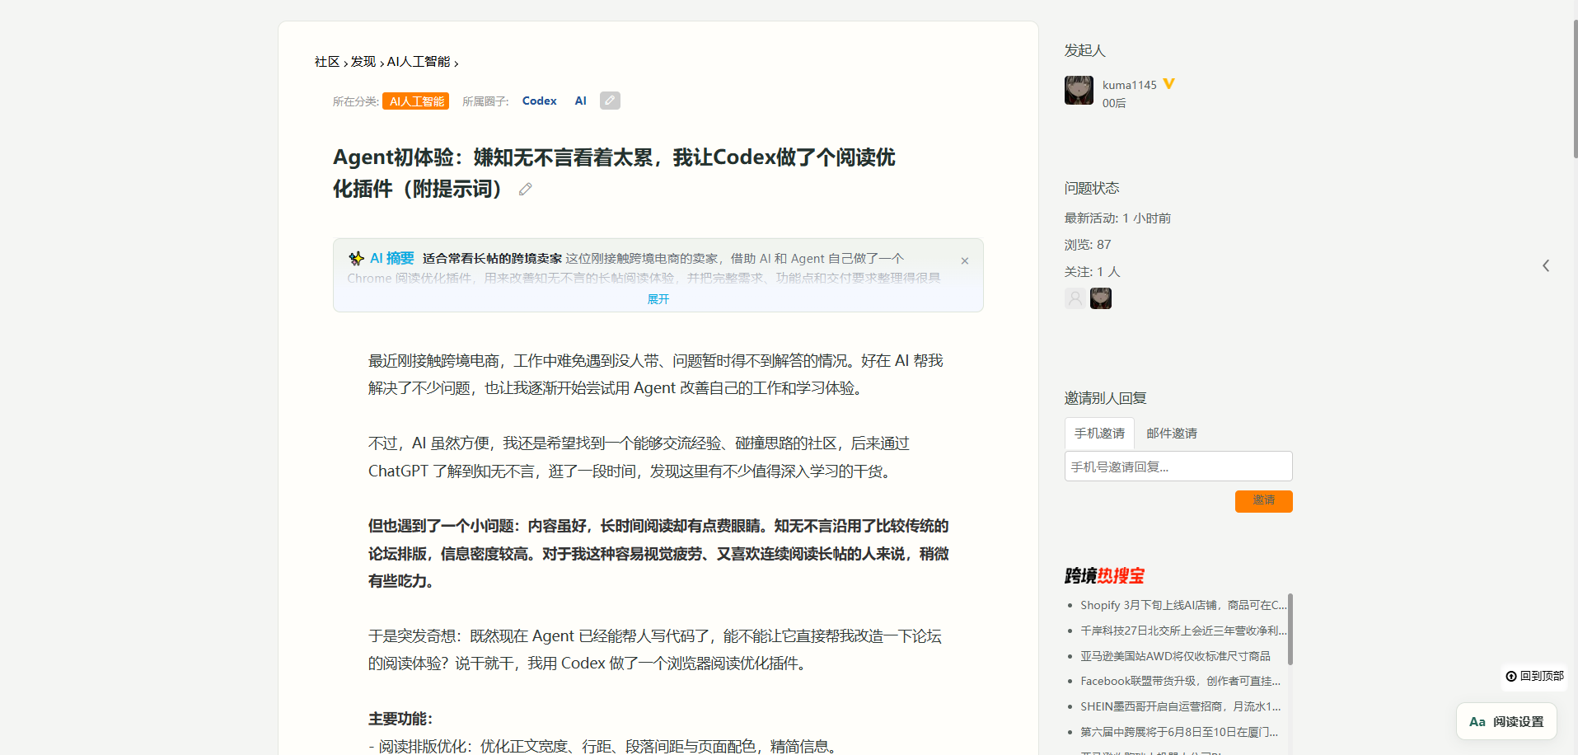The height and width of the screenshot is (755, 1578).
Task: Click the grey default follower avatar
Action: click(1075, 298)
